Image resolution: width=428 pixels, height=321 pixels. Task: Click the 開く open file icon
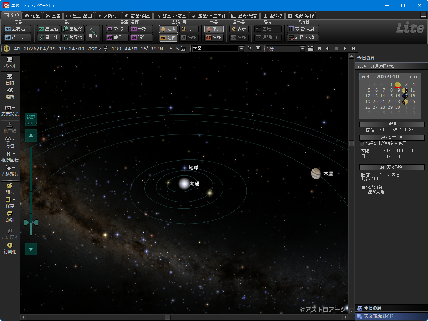click(10, 188)
